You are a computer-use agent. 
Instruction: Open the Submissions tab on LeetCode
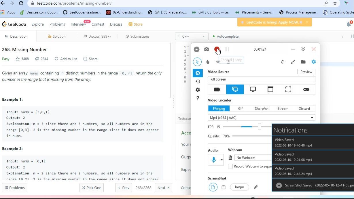point(137,37)
